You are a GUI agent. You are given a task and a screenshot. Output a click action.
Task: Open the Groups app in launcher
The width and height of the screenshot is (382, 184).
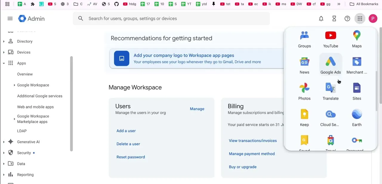coord(304,39)
